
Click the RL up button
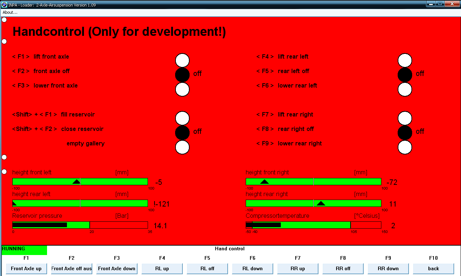coord(162,268)
